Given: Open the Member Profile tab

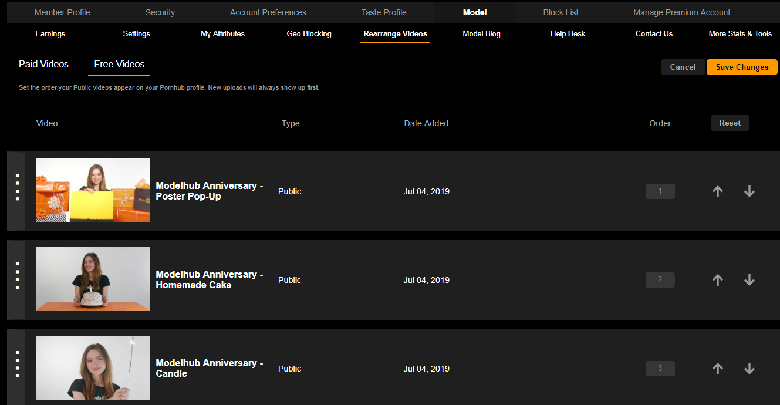Looking at the screenshot, I should pos(62,12).
